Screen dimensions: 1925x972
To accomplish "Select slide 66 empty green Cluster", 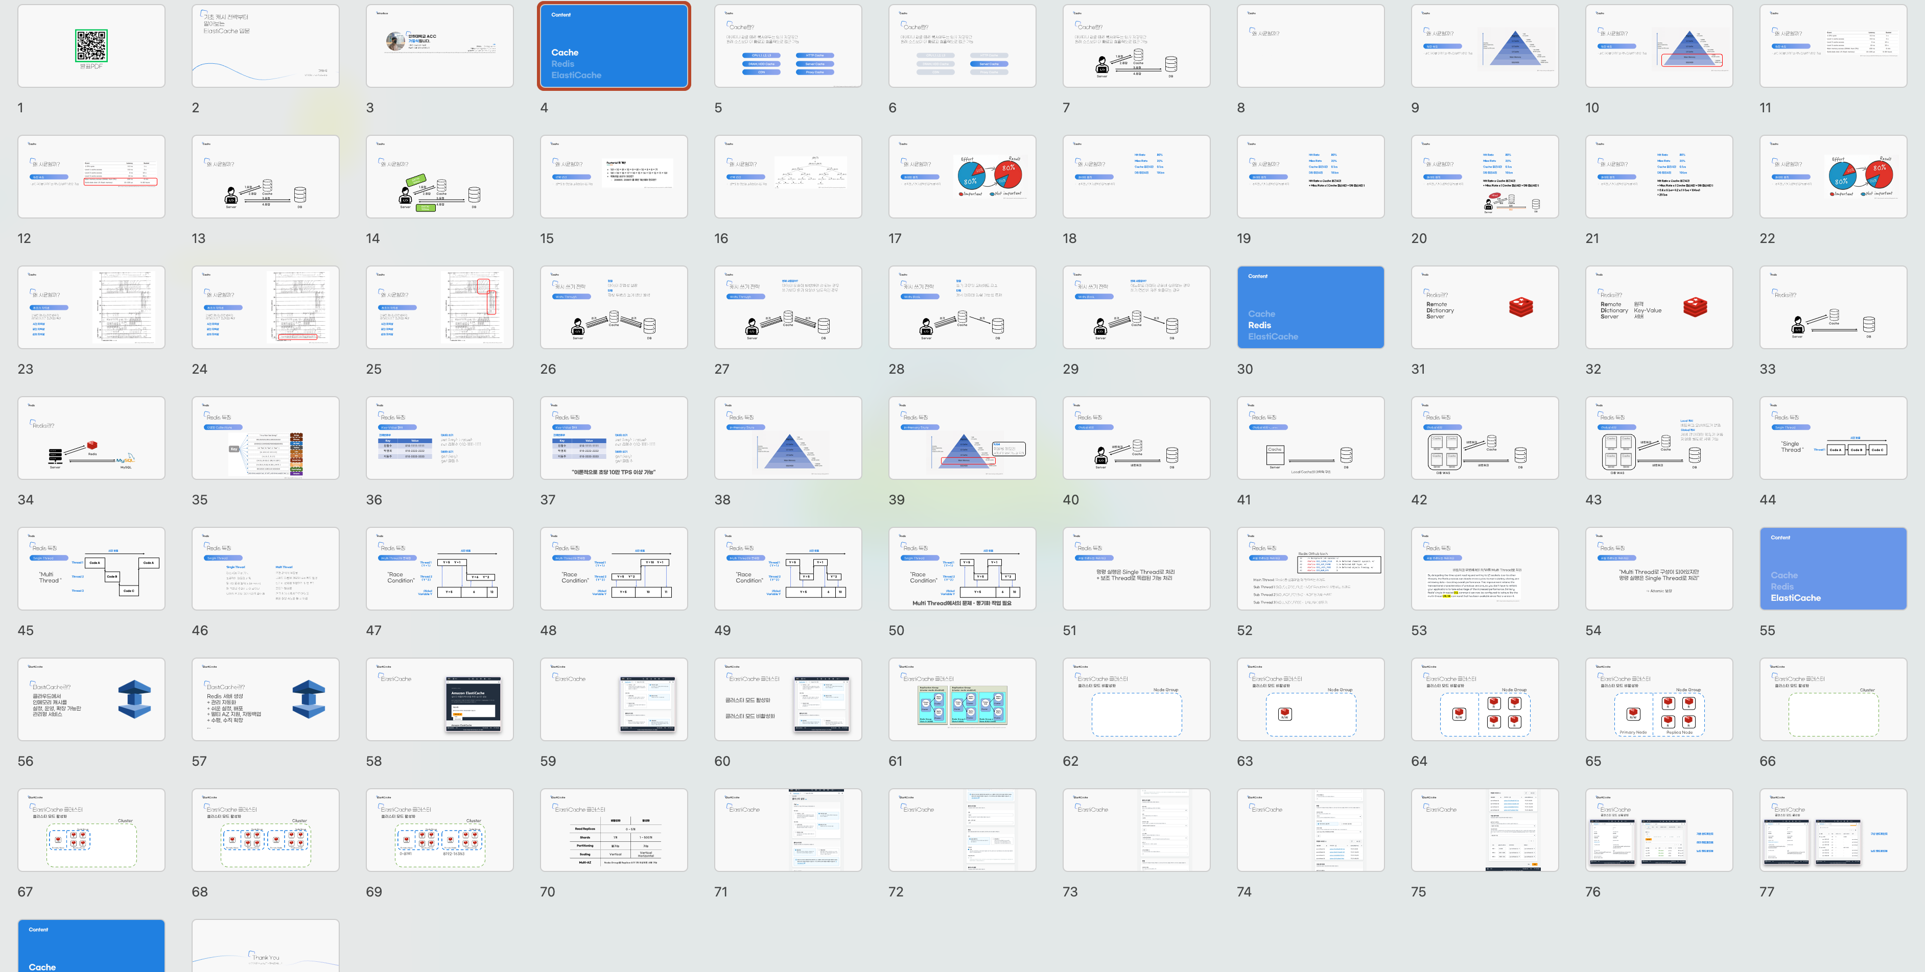I will pos(1833,699).
